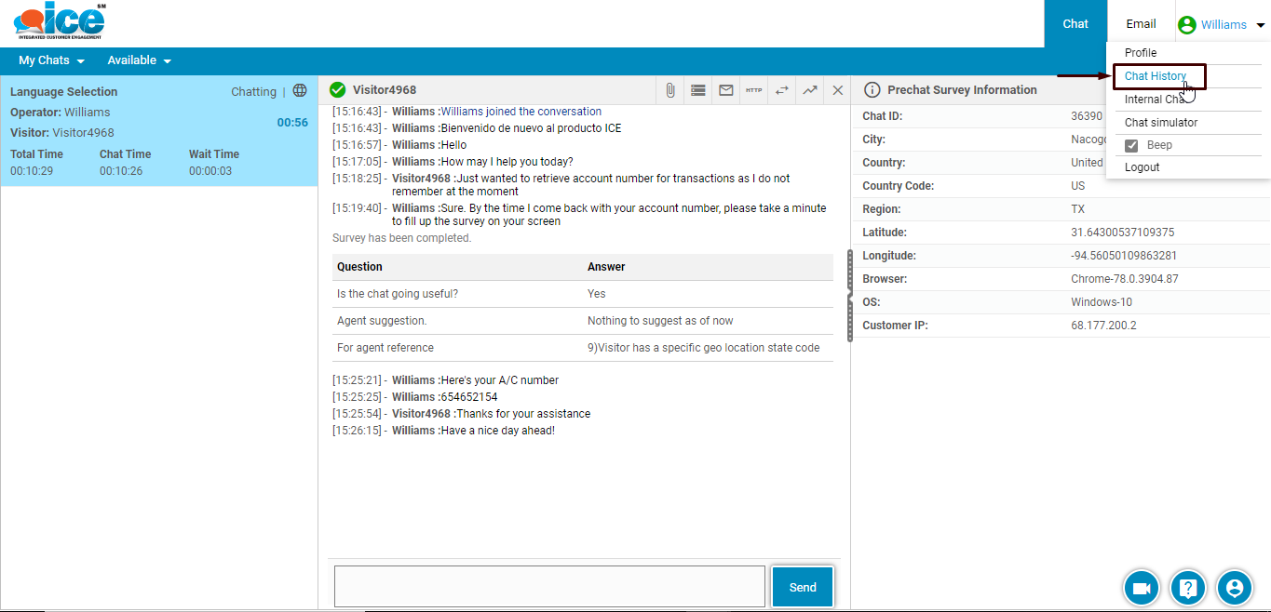
Task: Click the round user profile button
Action: pyautogui.click(x=1234, y=588)
